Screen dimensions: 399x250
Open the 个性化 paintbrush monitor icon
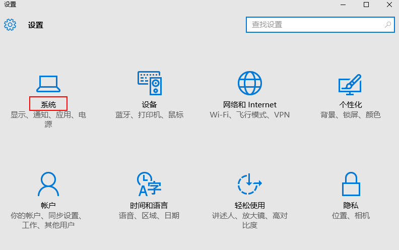[350, 85]
